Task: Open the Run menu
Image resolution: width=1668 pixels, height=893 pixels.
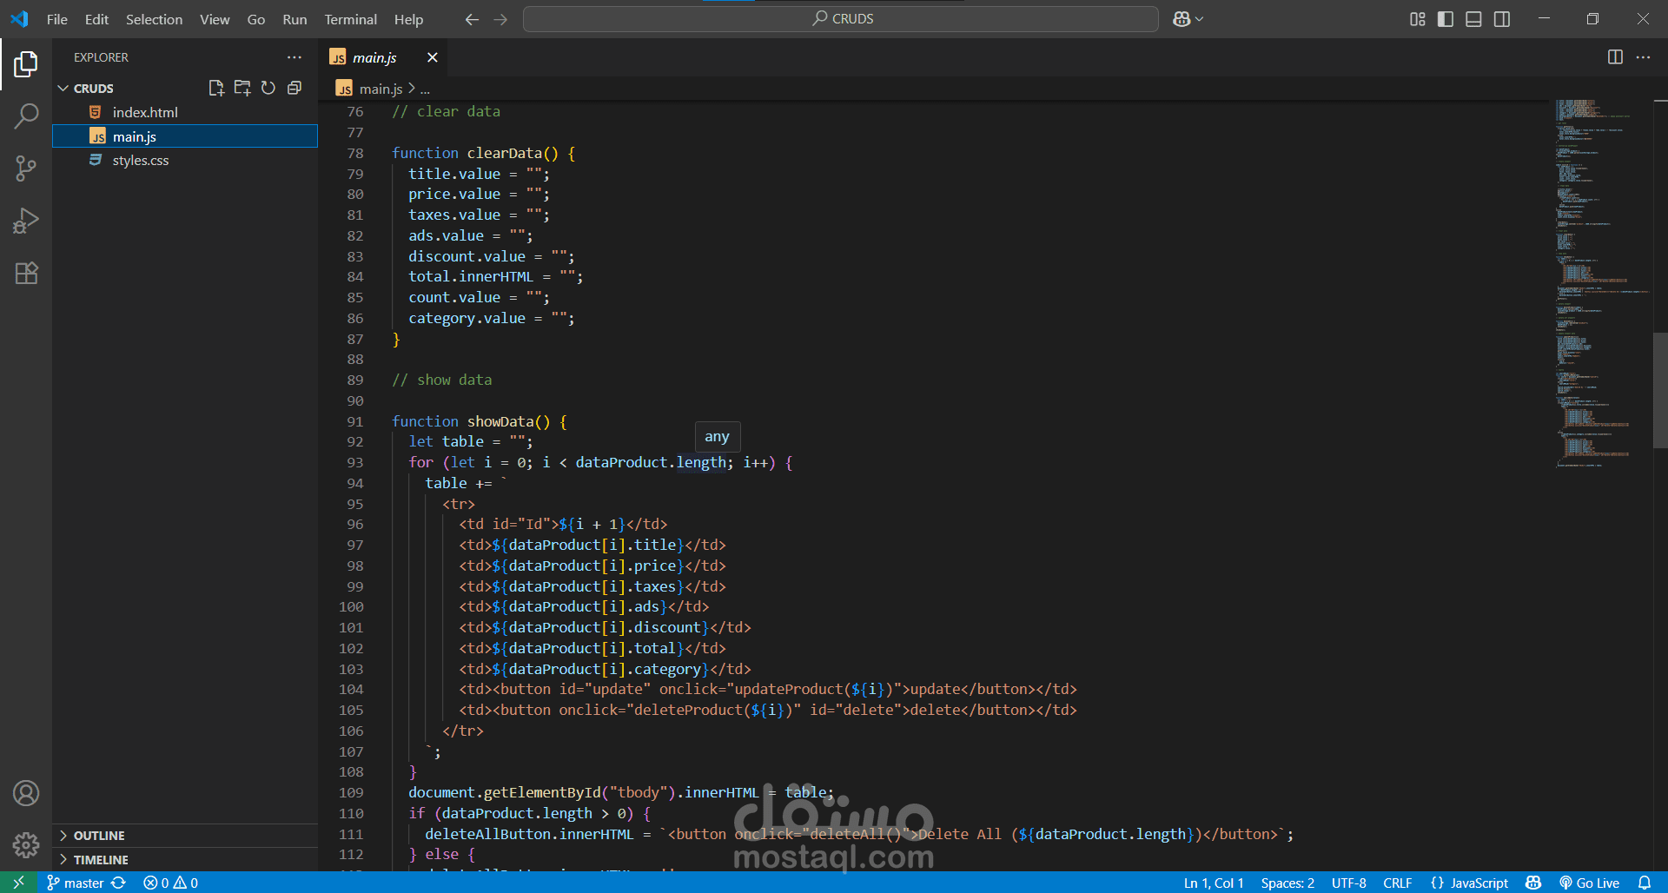Action: [295, 19]
